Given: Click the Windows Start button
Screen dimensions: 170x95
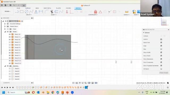Looking at the screenshot, I should coord(3,92).
